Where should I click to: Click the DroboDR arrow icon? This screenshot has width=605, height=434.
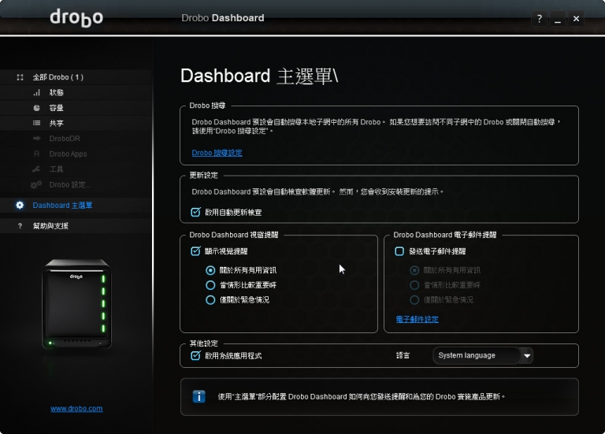[37, 138]
